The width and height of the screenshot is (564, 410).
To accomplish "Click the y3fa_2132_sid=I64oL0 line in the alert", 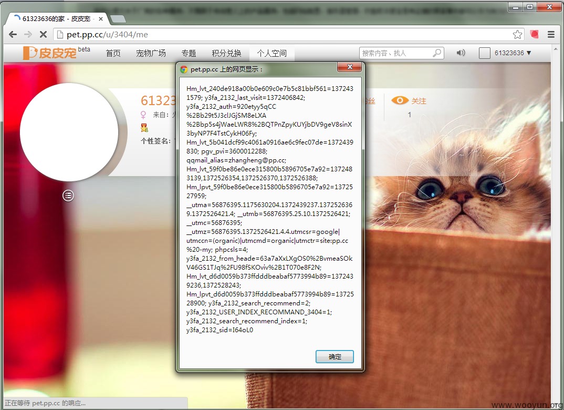I will tap(220, 330).
